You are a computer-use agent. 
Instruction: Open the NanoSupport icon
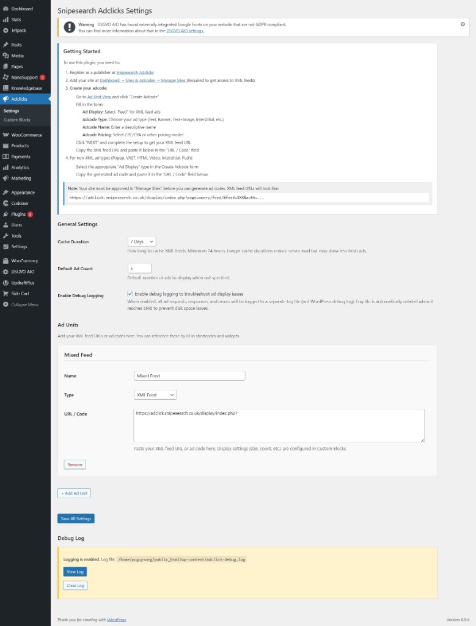click(5, 77)
